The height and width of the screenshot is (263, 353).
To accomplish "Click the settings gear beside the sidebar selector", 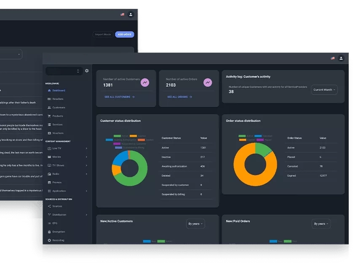I will tap(87, 71).
